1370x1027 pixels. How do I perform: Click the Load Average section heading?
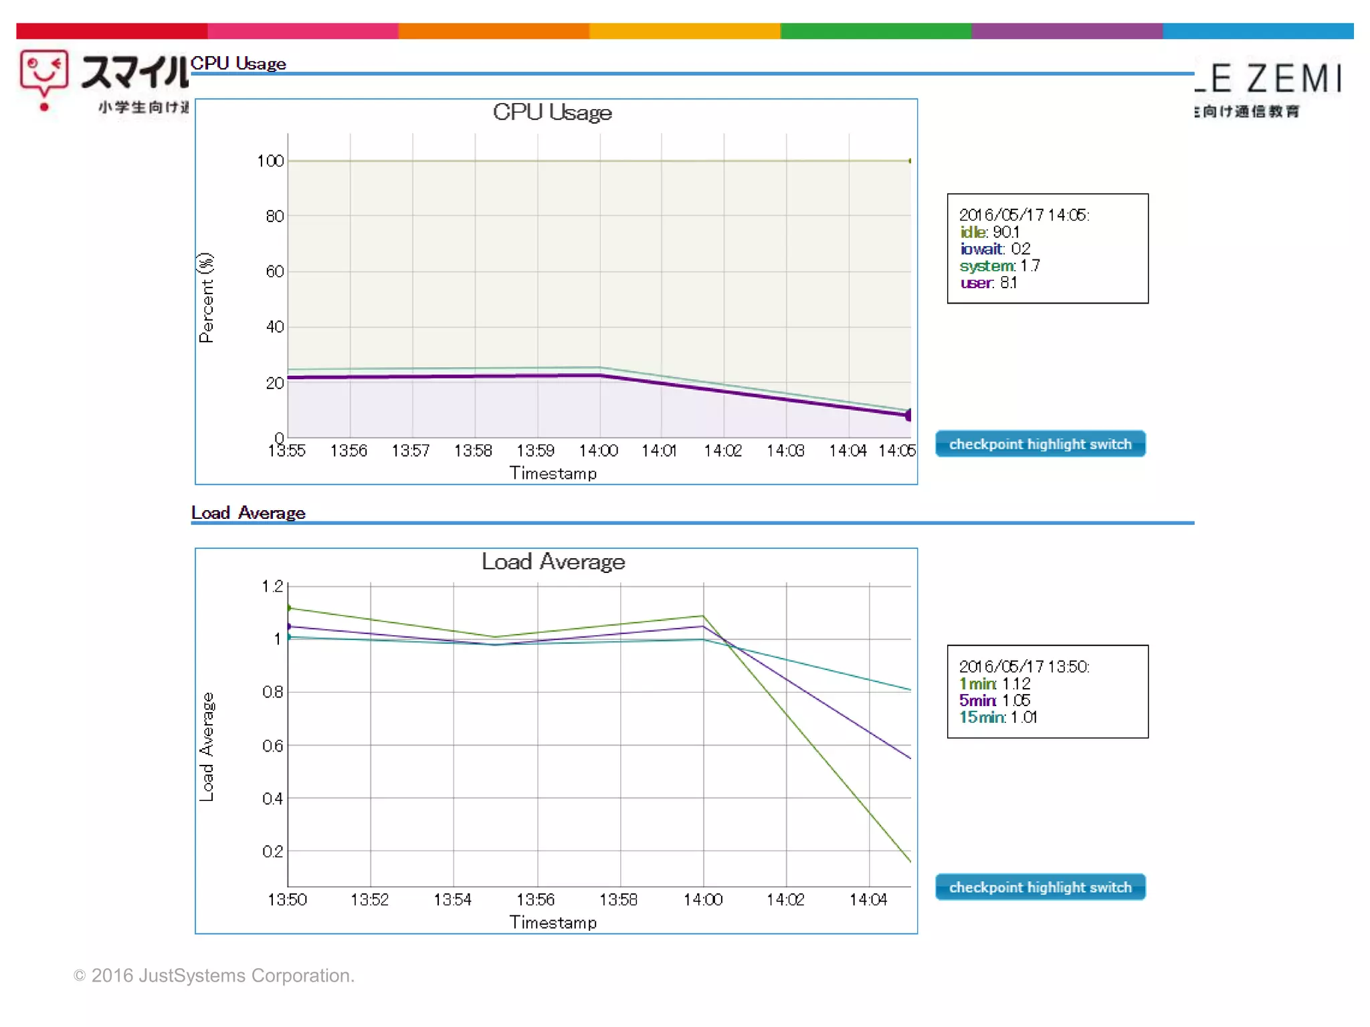(x=248, y=513)
